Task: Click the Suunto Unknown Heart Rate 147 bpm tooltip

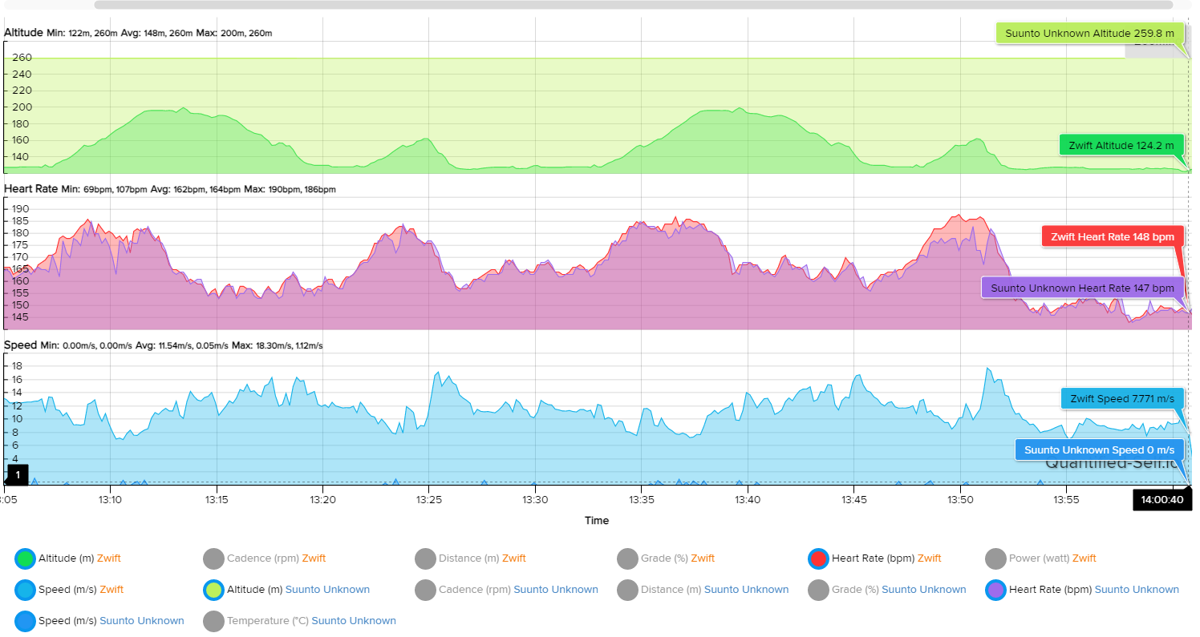Action: pyautogui.click(x=1082, y=288)
